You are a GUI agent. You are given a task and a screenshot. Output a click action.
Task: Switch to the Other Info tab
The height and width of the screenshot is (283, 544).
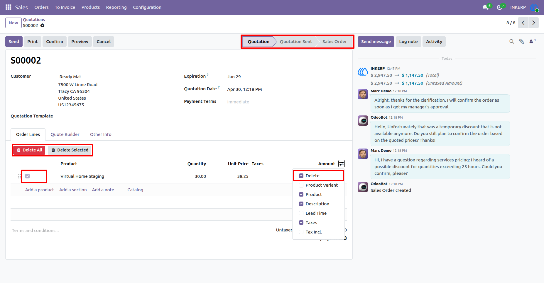(101, 134)
